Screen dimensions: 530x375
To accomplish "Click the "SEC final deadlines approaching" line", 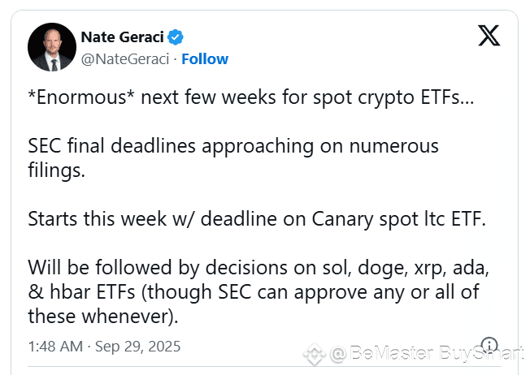I will pyautogui.click(x=233, y=146).
